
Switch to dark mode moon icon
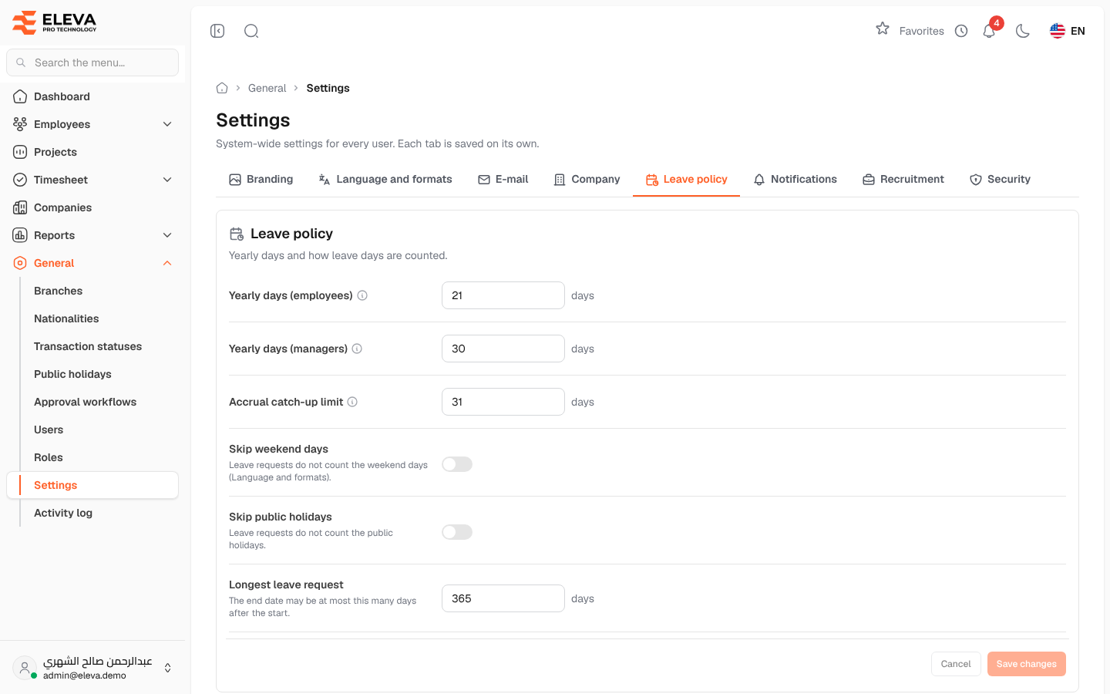[1023, 31]
